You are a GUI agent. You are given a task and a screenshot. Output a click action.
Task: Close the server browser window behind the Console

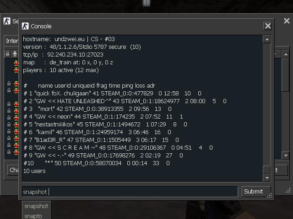pyautogui.click(x=287, y=21)
